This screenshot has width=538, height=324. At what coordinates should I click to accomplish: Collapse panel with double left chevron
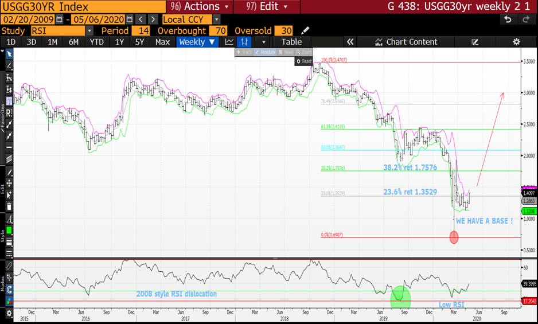tap(350, 42)
